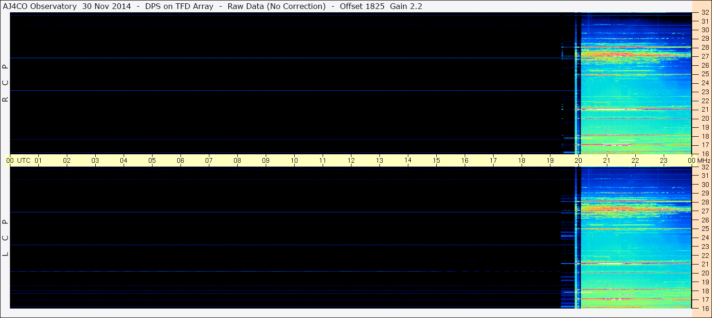Select hour 04 on the UTC time axis
The width and height of the screenshot is (712, 318).
(x=124, y=160)
